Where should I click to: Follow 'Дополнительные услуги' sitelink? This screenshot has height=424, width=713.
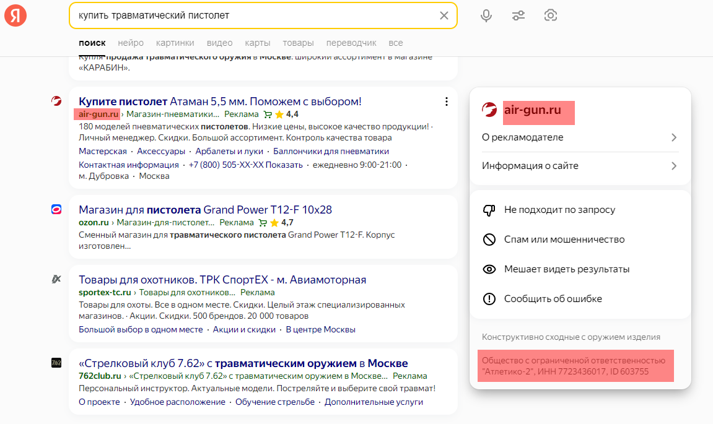tap(374, 402)
